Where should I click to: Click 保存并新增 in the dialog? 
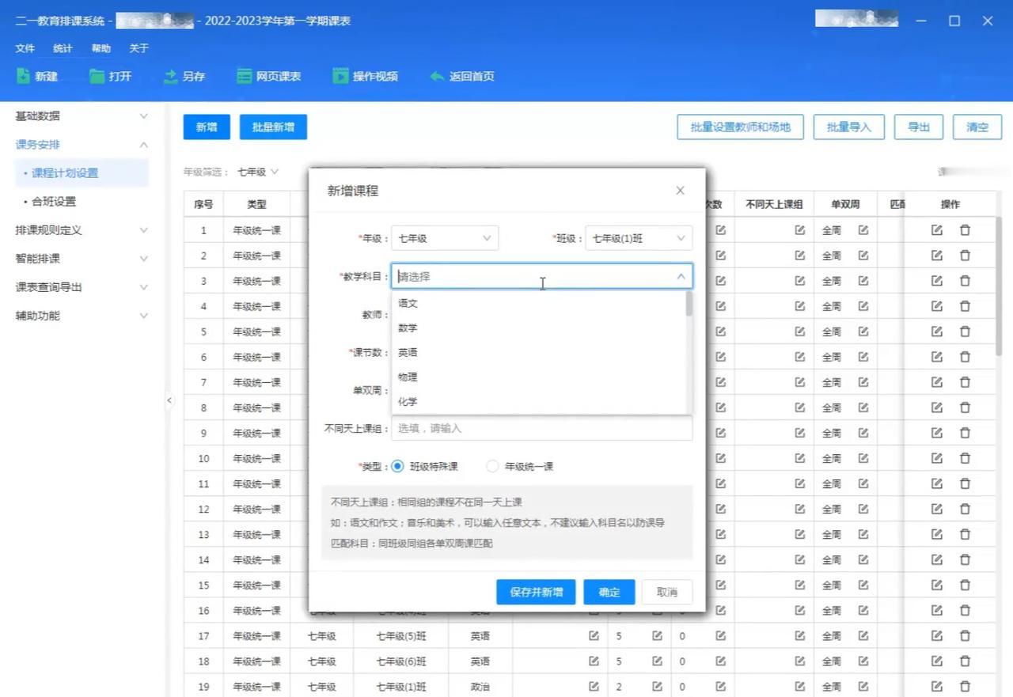(536, 592)
